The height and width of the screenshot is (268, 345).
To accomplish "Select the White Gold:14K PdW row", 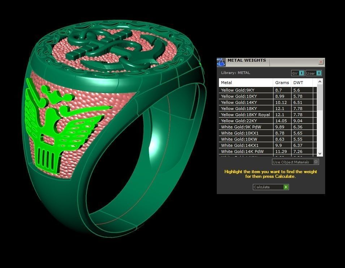I will tap(268, 151).
